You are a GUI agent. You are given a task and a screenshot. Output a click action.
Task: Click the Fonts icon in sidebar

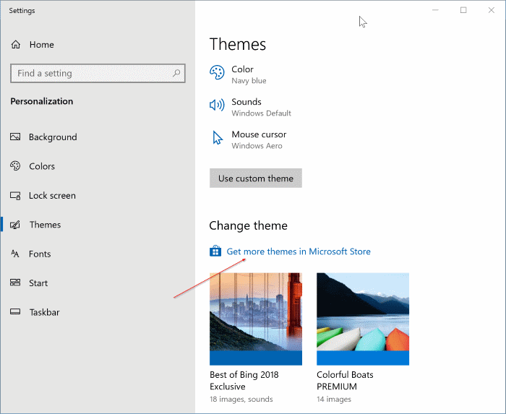15,254
